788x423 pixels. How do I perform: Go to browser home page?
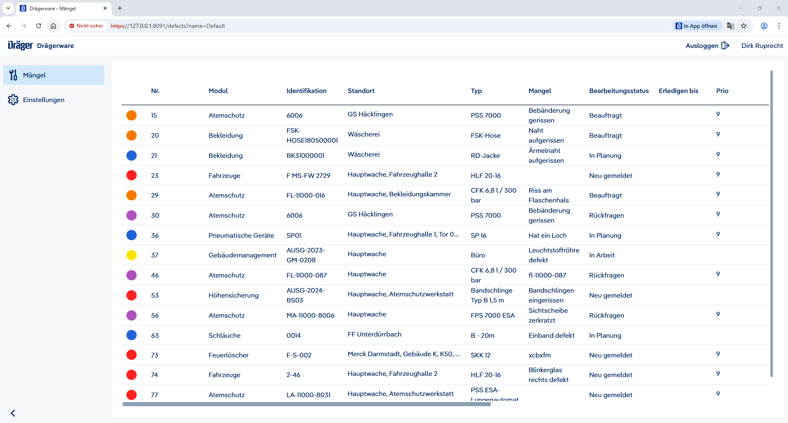pyautogui.click(x=53, y=26)
